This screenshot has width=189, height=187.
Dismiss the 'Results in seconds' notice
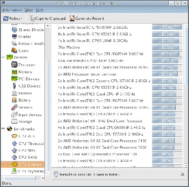tap(182, 174)
